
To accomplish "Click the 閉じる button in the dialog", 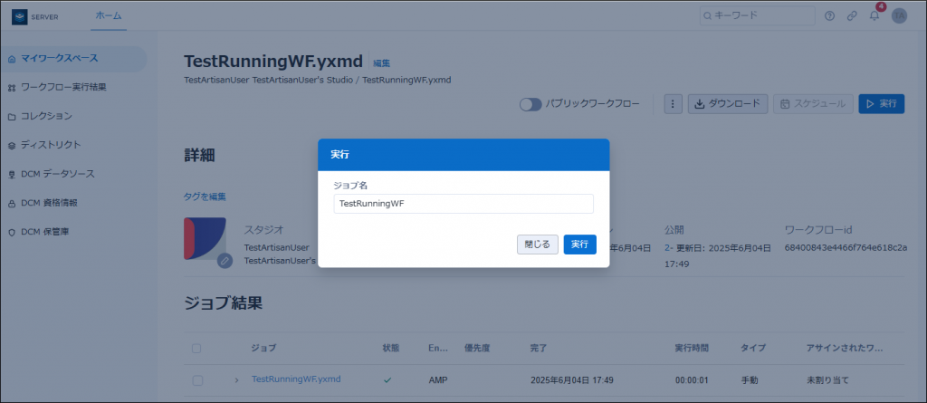I will (x=538, y=245).
